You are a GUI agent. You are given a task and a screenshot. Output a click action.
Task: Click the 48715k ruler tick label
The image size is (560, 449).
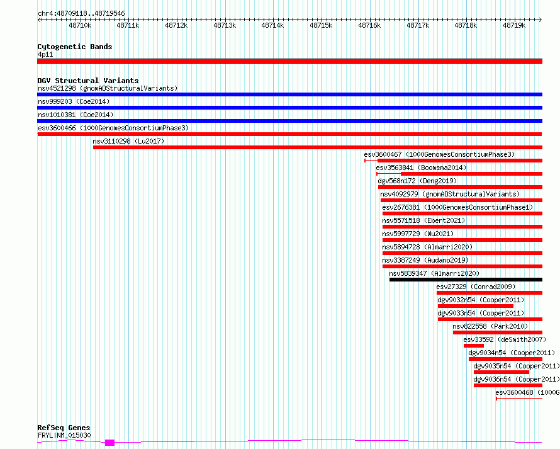(x=321, y=25)
